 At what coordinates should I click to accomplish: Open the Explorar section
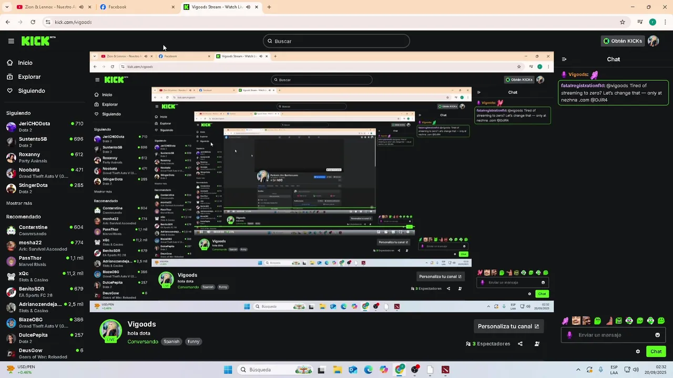[29, 77]
